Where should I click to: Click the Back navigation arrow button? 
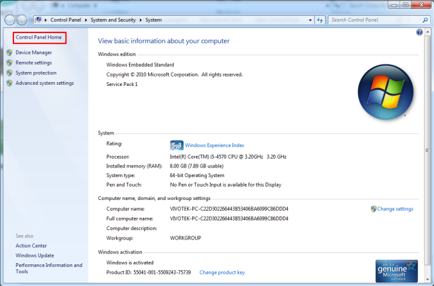9,20
